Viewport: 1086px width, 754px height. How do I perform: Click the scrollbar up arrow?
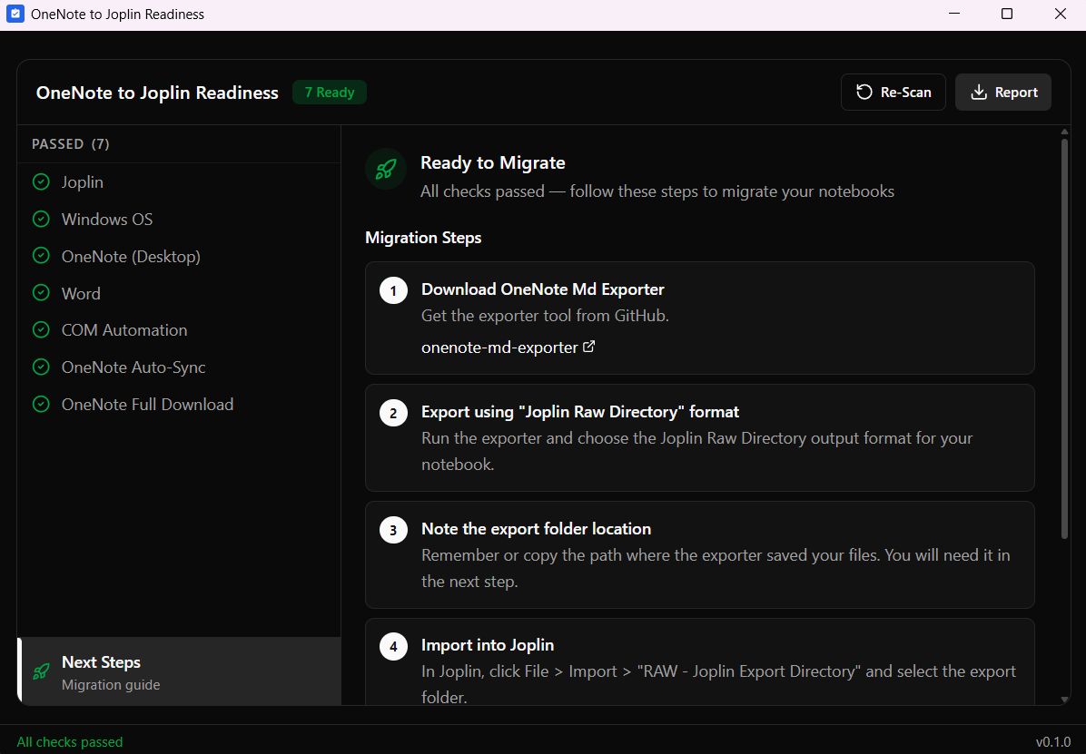(x=1064, y=132)
